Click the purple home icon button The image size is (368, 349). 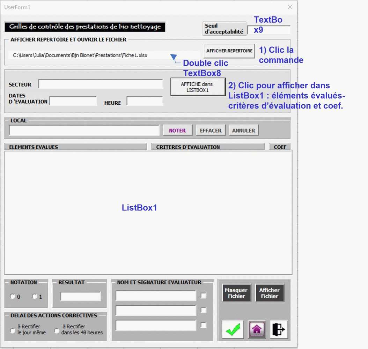point(257,329)
